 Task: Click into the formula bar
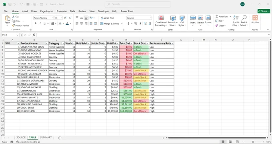click(x=152, y=35)
